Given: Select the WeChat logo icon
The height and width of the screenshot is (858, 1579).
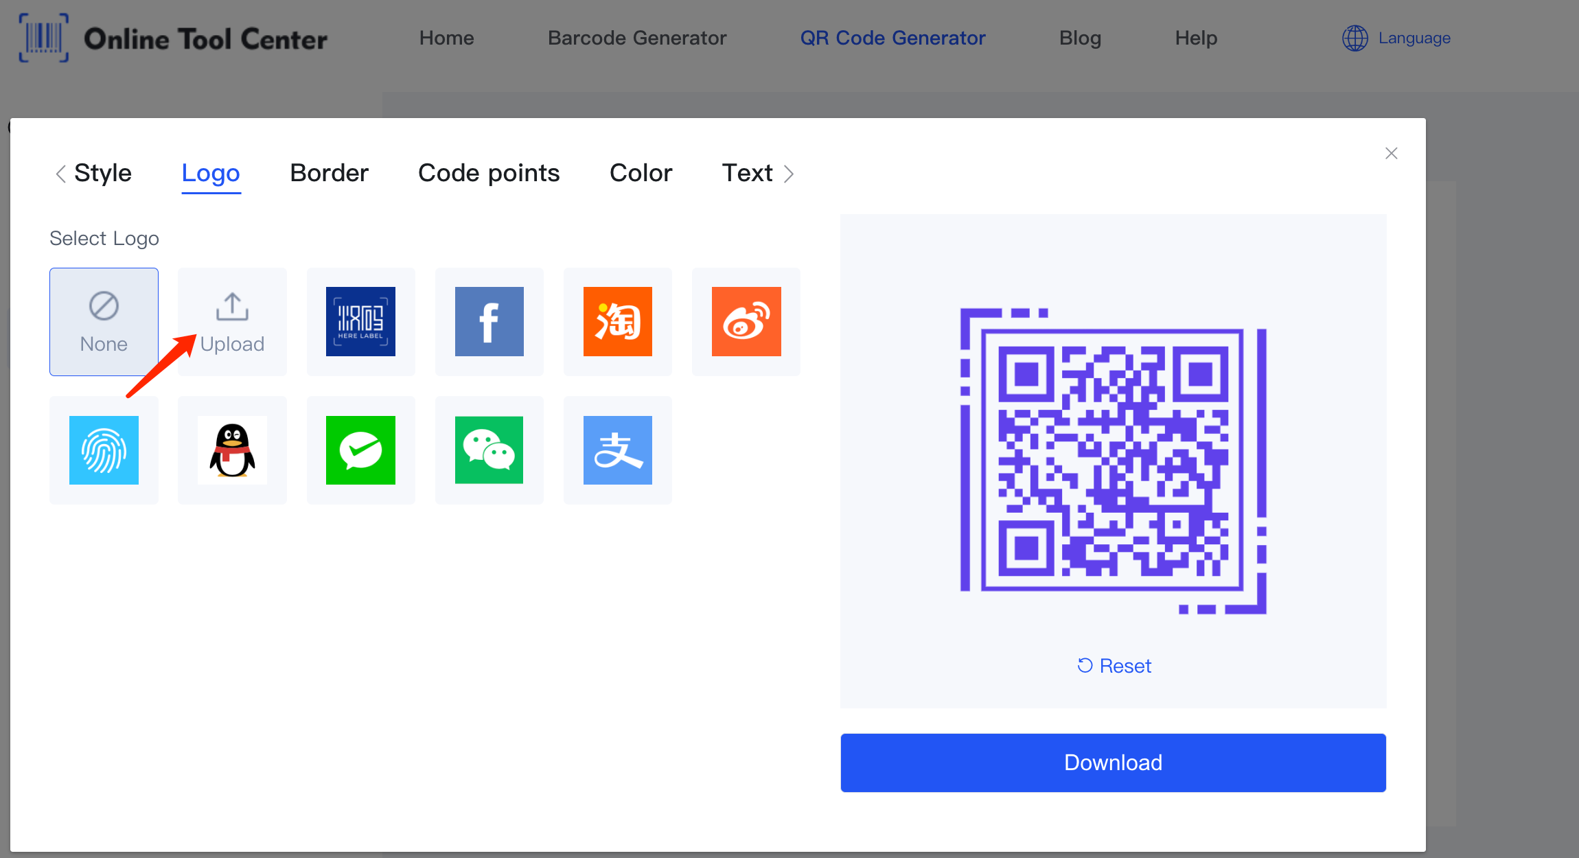Looking at the screenshot, I should [x=489, y=450].
